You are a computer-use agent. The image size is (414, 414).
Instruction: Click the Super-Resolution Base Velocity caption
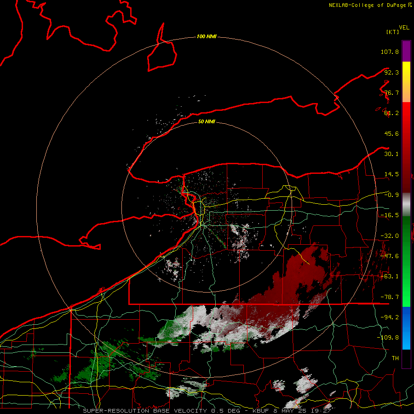point(207,411)
